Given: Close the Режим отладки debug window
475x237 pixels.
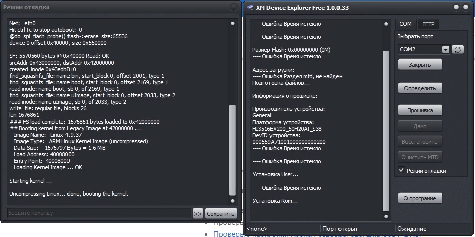Looking at the screenshot, I should [234, 7].
